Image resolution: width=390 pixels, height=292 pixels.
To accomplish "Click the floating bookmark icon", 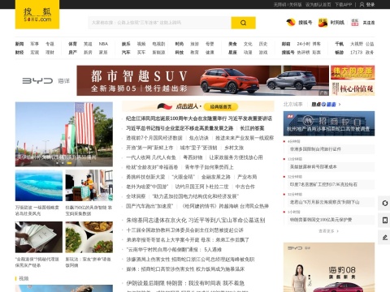I will point(384,221).
